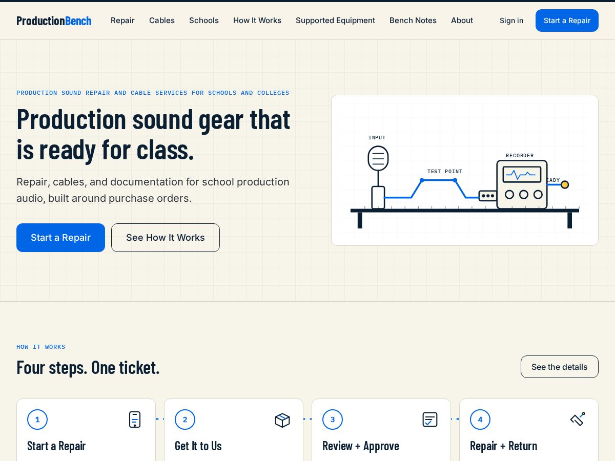Open Bench Notes in navigation
The image size is (615, 461).
(413, 20)
